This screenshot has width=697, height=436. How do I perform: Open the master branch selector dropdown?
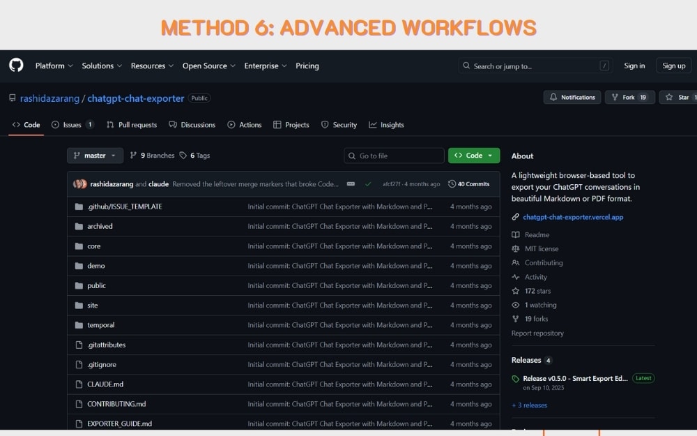[95, 156]
